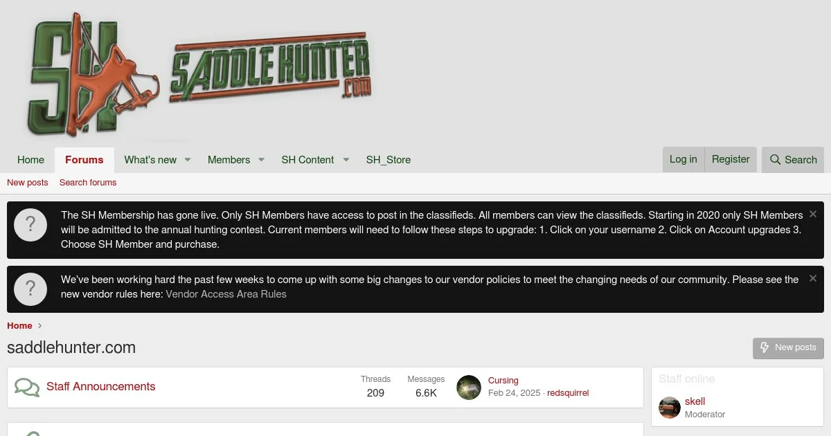Click the Register button

731,159
